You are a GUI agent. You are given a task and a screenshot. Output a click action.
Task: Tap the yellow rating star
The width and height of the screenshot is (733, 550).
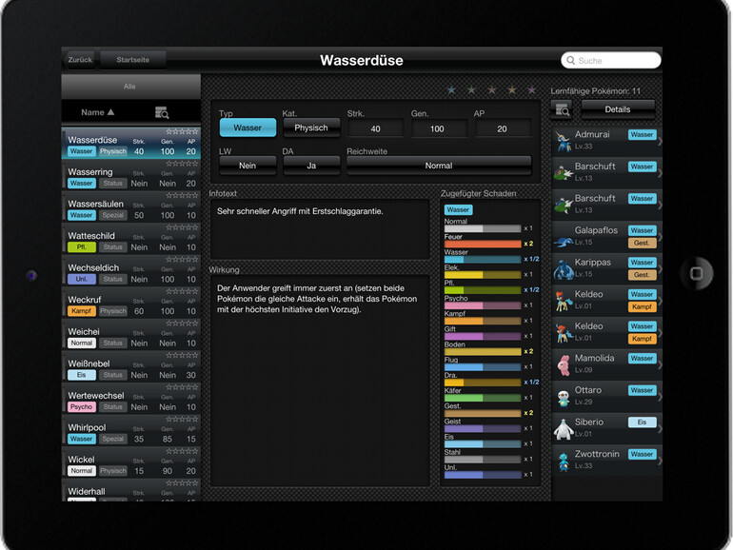512,89
